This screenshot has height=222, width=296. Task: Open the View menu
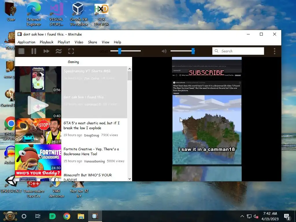click(x=105, y=42)
